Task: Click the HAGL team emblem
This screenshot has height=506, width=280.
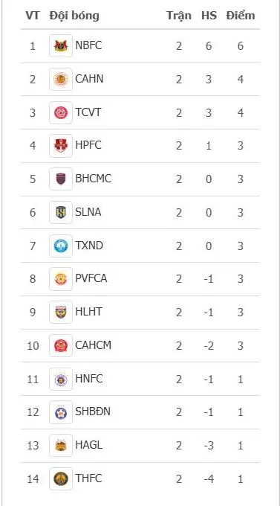Action: point(61,446)
